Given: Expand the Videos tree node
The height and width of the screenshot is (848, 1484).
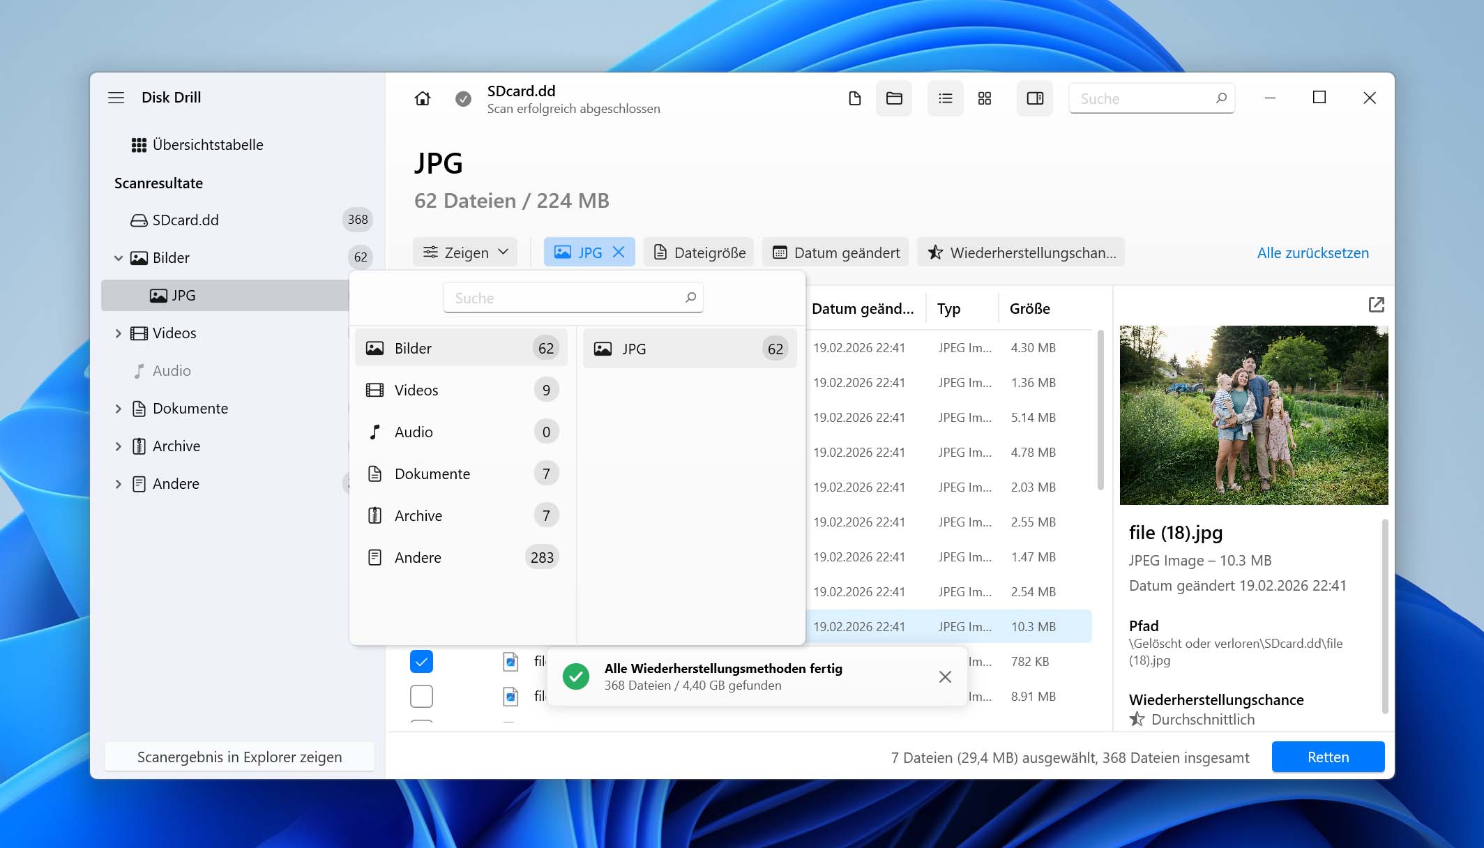Looking at the screenshot, I should (x=119, y=333).
